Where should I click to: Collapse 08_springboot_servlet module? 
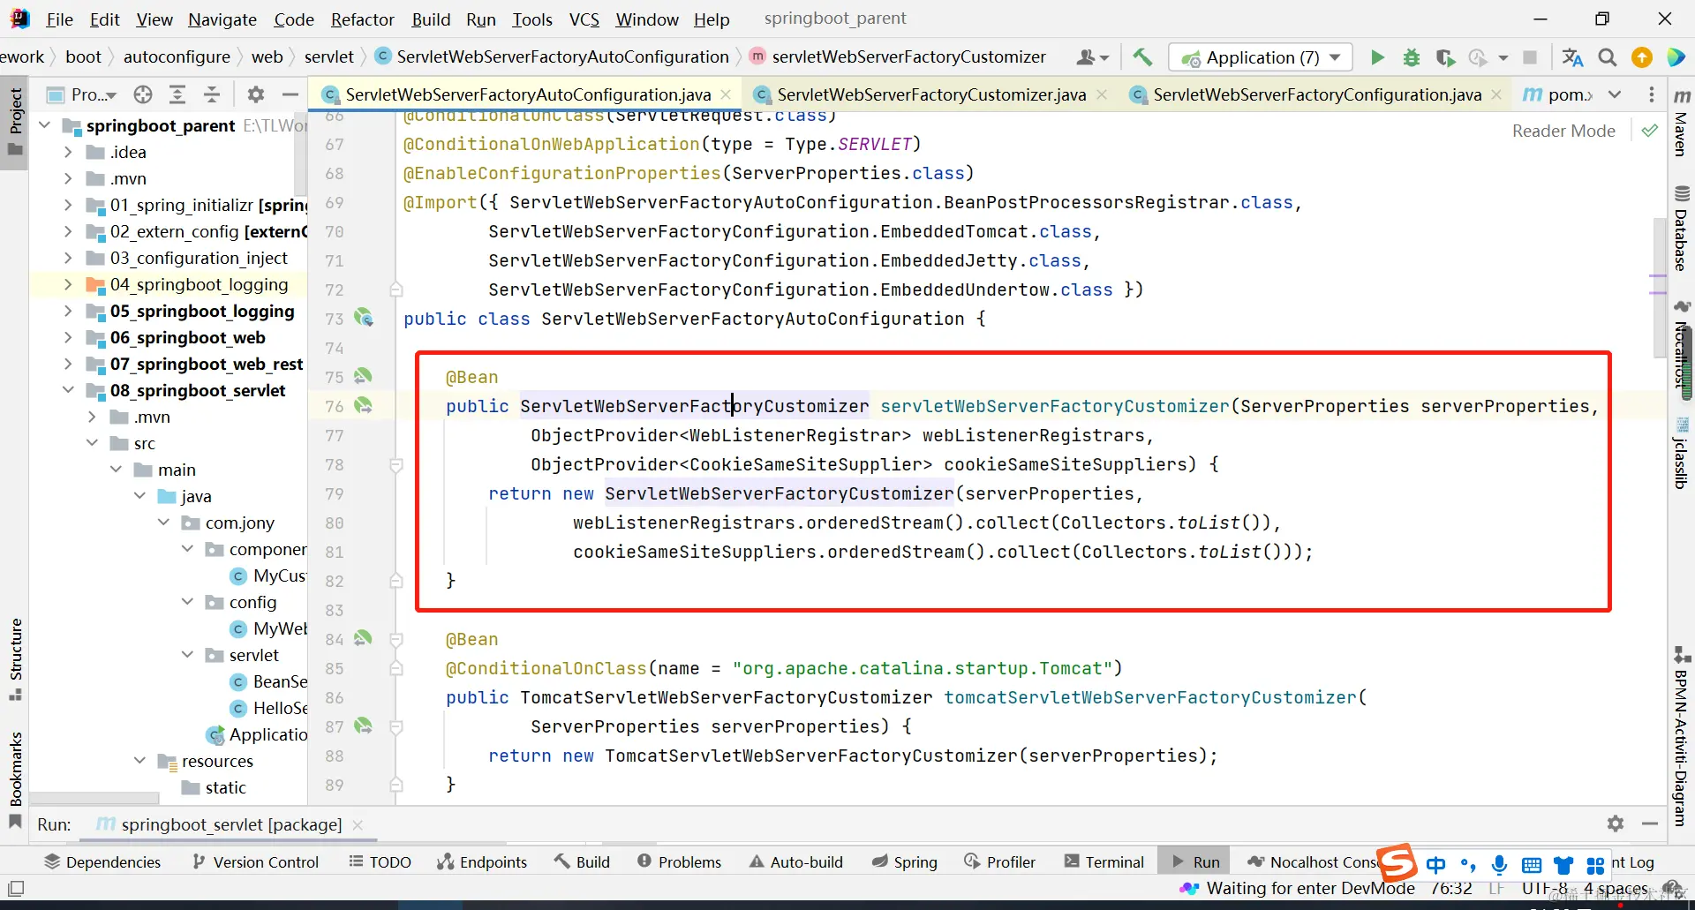[x=68, y=390]
